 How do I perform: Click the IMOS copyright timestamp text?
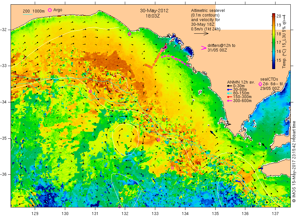(x=294, y=162)
